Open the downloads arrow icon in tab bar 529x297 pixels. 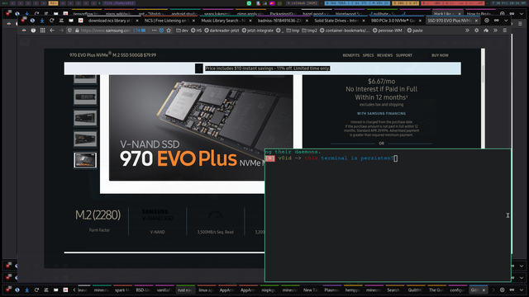pos(42,21)
